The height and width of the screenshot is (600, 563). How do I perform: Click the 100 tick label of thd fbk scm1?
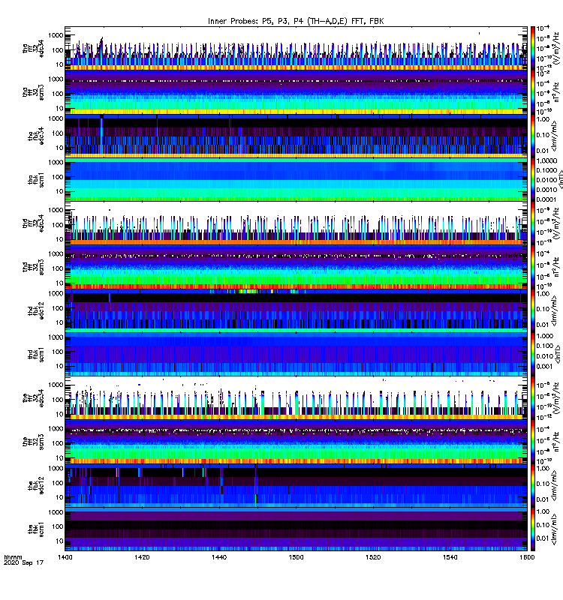point(58,352)
